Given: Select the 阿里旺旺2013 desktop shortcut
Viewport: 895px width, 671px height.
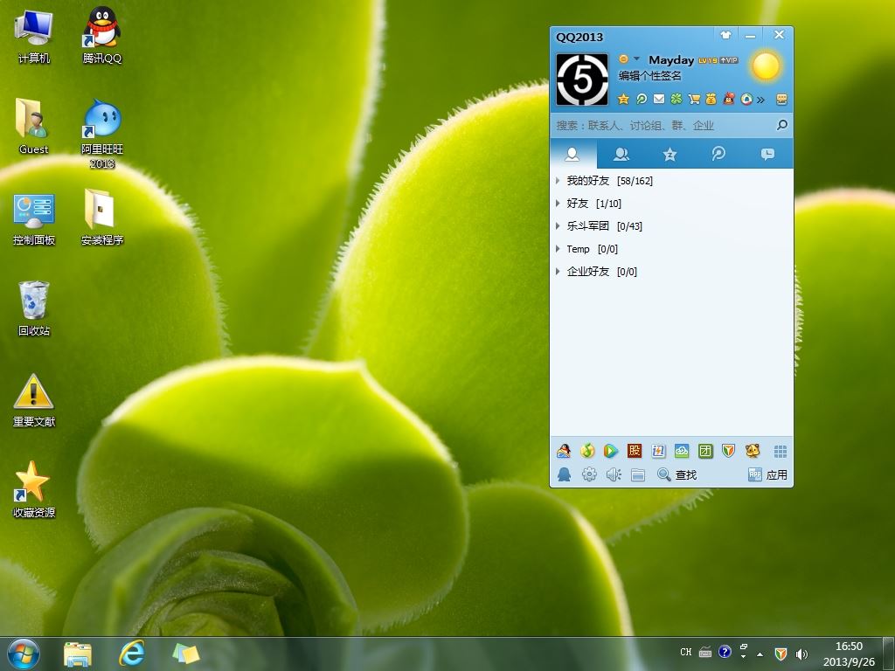Looking at the screenshot, I should pyautogui.click(x=102, y=134).
